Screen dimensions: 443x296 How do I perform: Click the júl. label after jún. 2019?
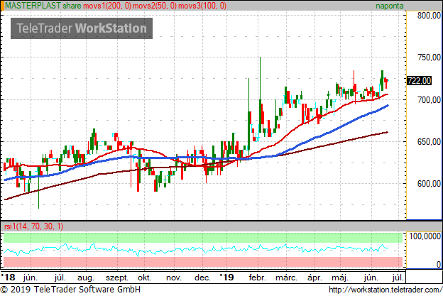pos(398,278)
